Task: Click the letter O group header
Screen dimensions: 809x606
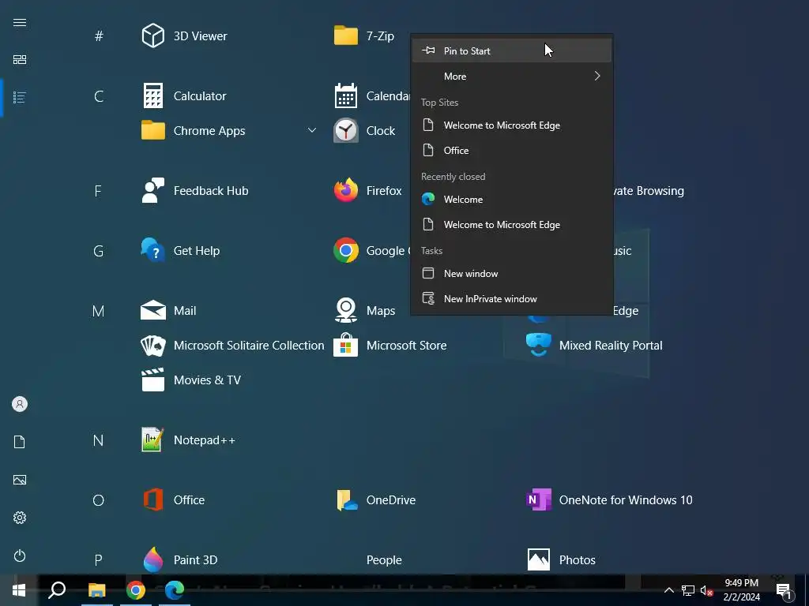Action: click(99, 500)
